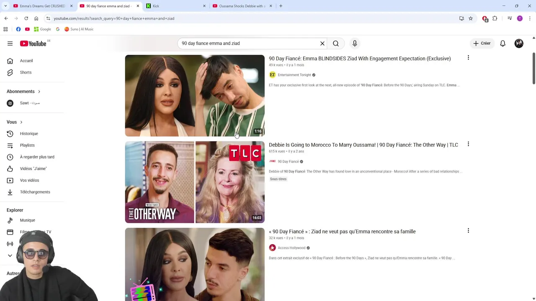
Task: Open the 90 Day Fiancé channel avatar
Action: [x=273, y=161]
